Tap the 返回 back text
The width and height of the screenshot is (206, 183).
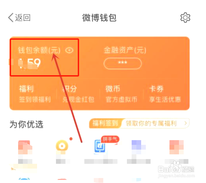23,17
